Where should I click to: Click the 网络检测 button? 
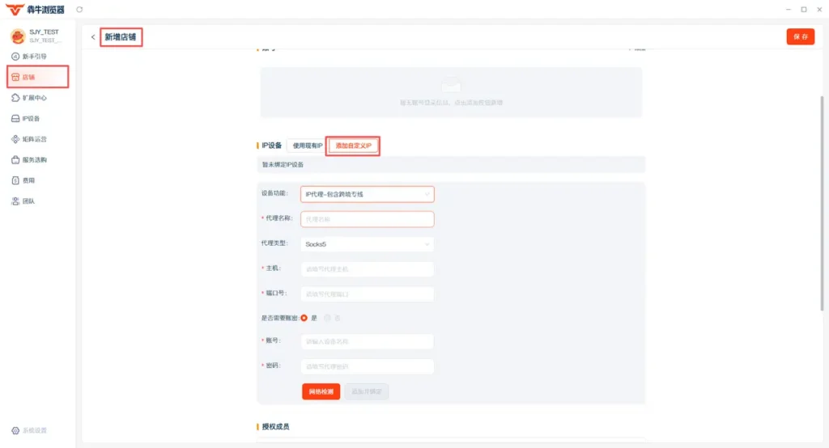click(321, 391)
